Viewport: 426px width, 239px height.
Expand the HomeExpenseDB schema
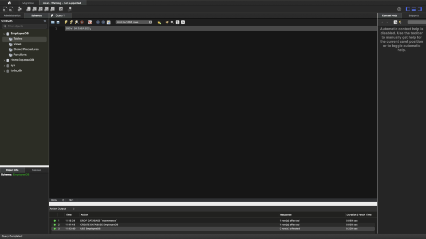pyautogui.click(x=4, y=60)
